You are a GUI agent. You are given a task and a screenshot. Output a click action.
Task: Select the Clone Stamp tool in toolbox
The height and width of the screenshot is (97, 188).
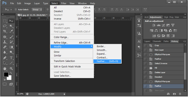(5, 42)
